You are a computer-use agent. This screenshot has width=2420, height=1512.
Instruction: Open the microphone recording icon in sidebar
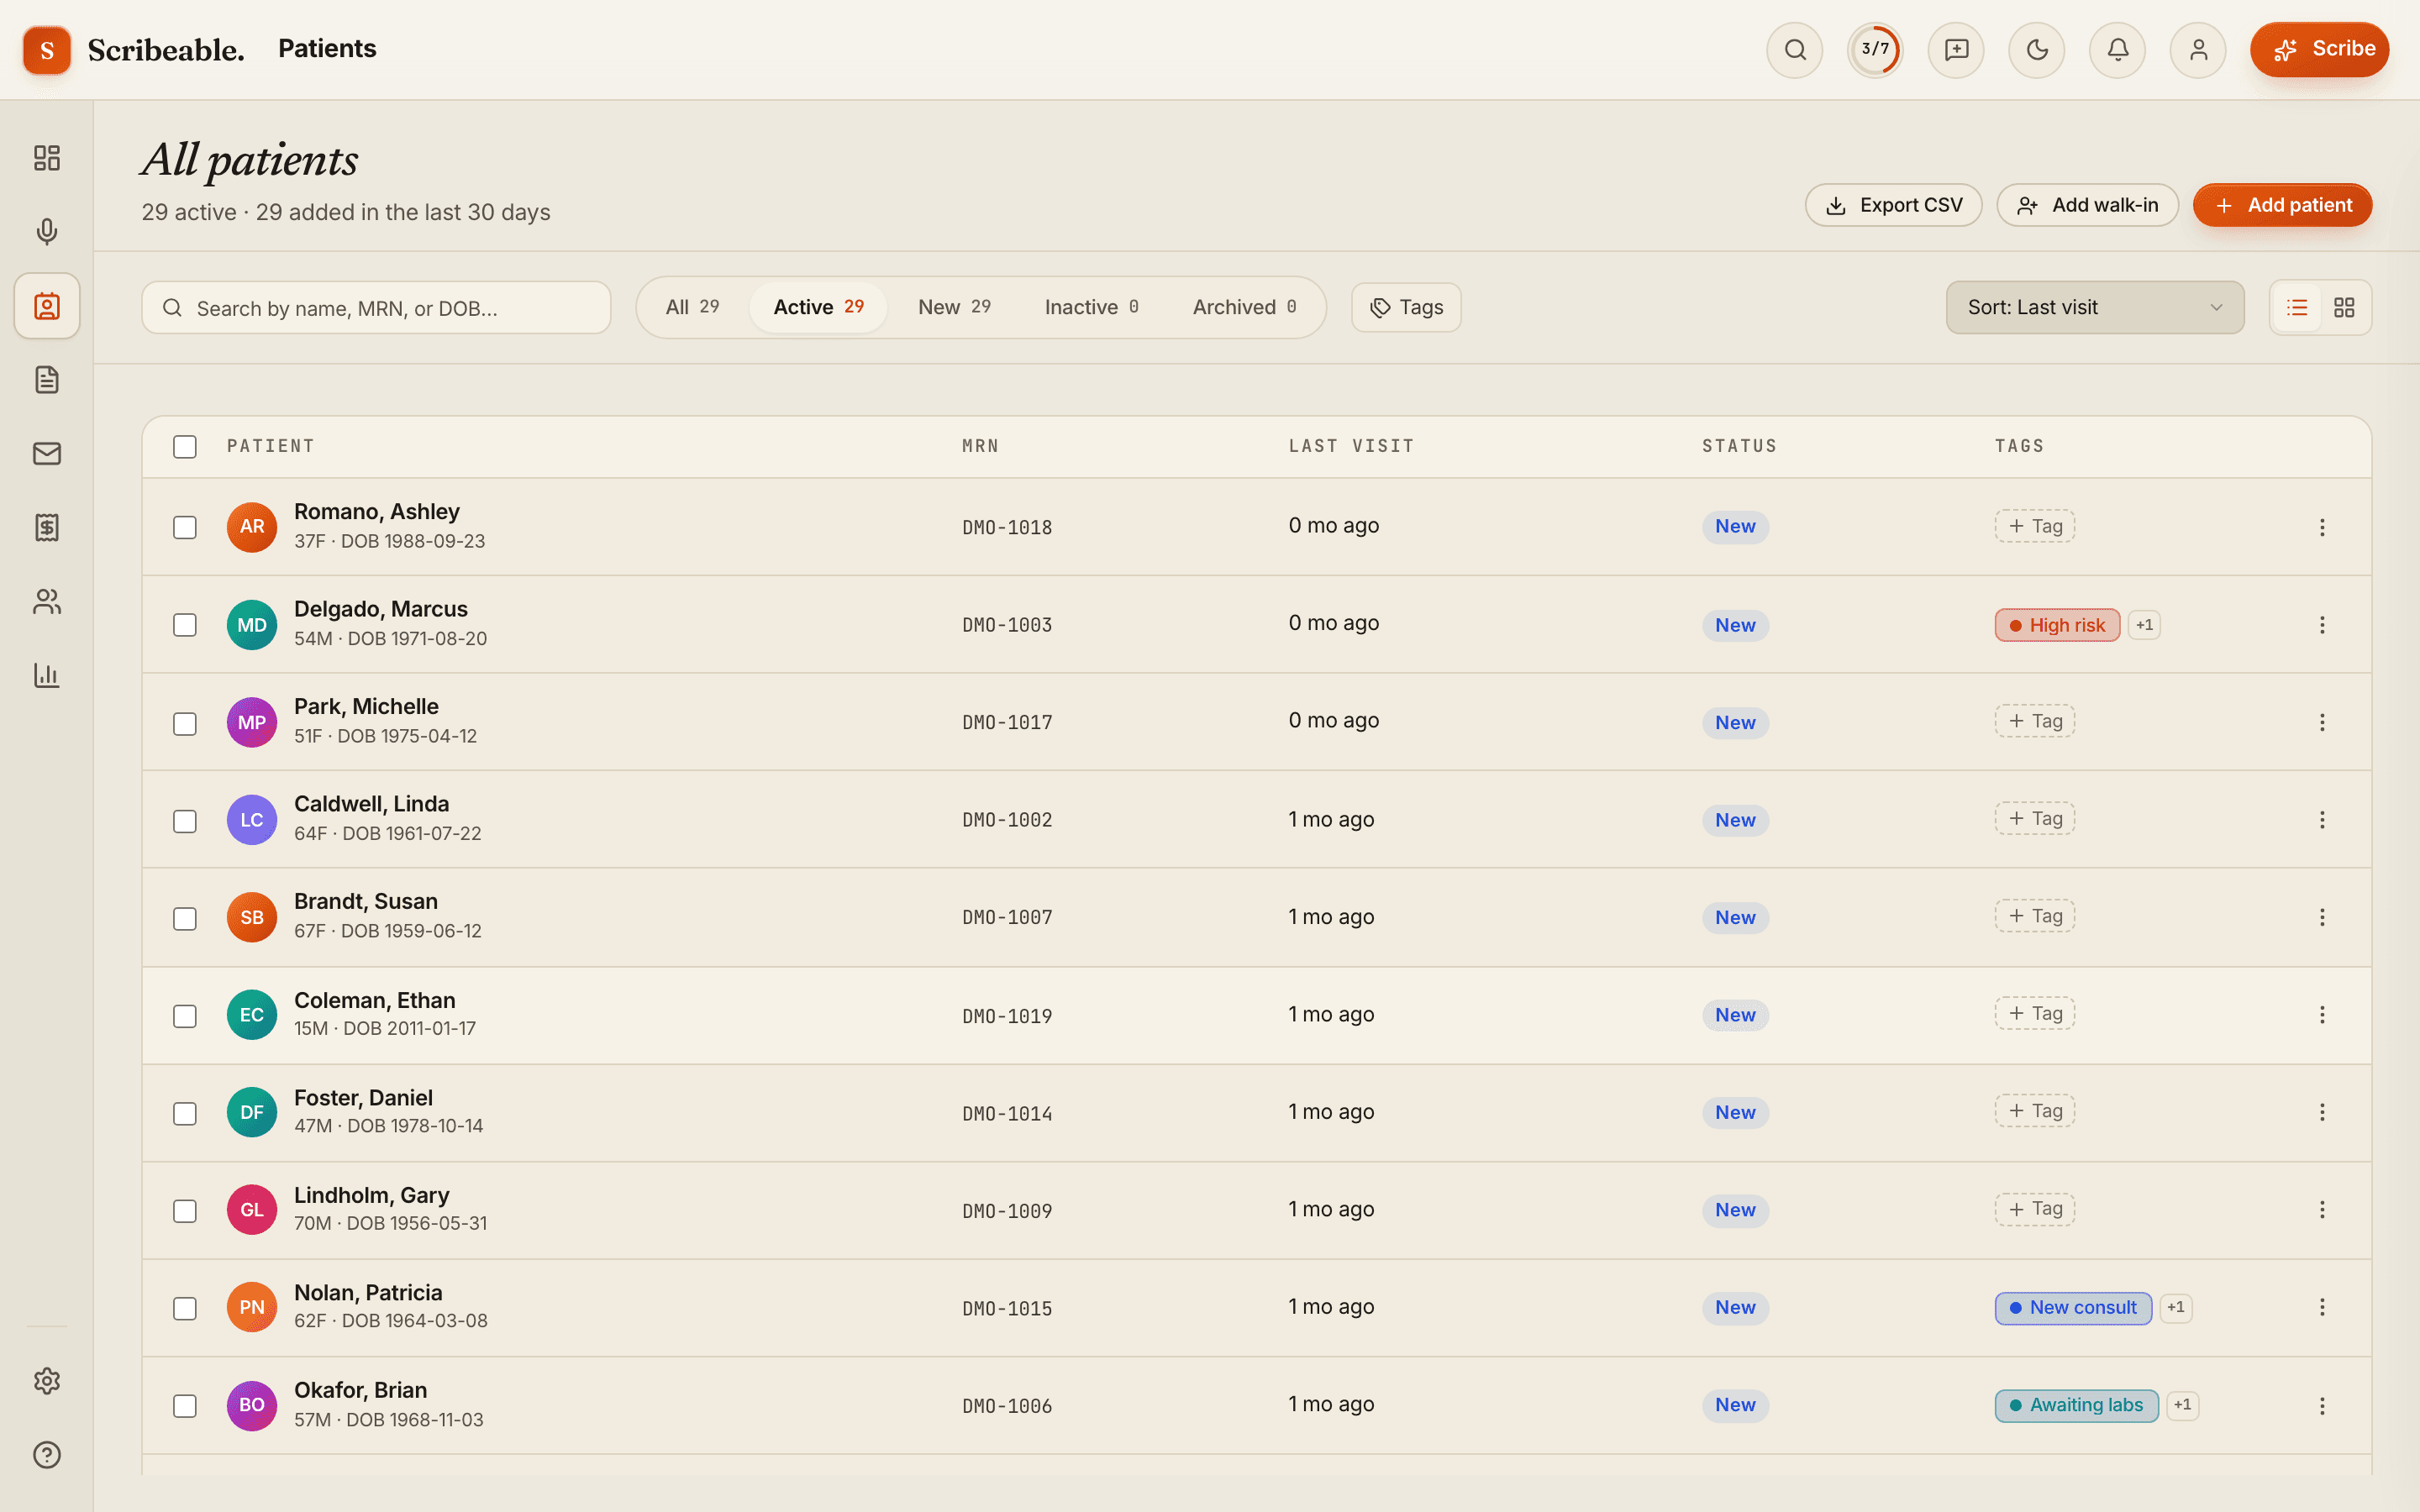pos(47,232)
